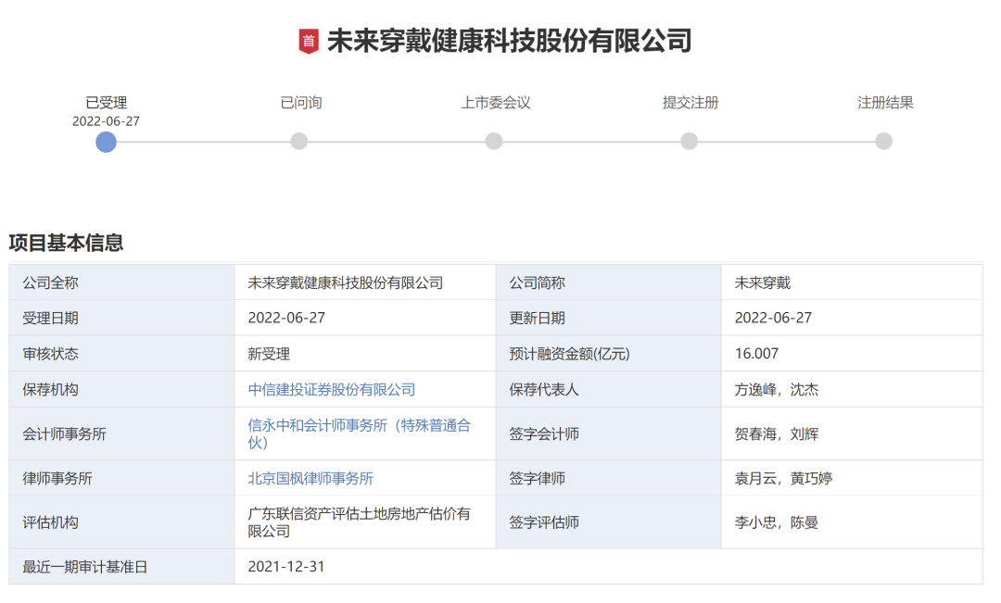Click the 保荐代表人 row label

click(x=544, y=390)
